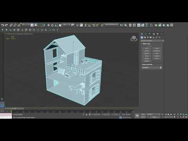Switch to the Utilities panel tab

161,34
